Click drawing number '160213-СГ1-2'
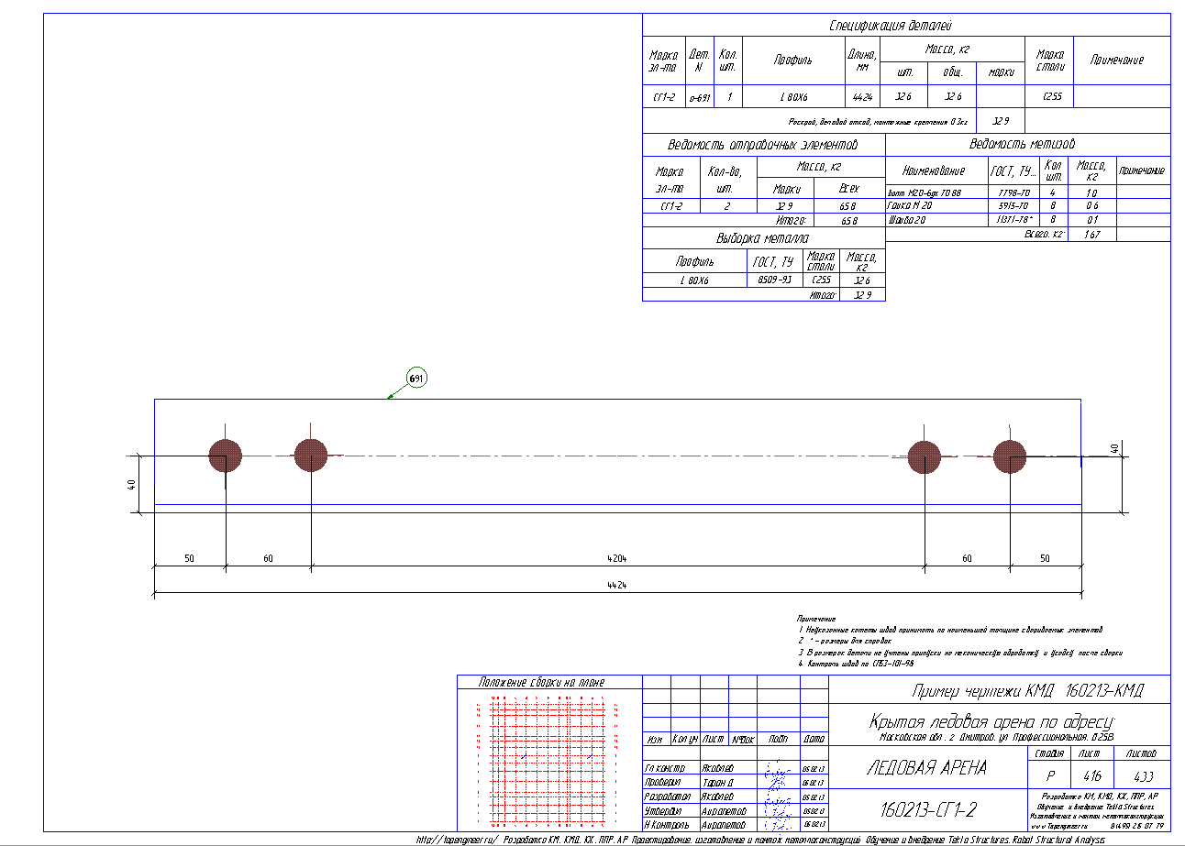Viewport: 1185px width, 846px height. [928, 809]
